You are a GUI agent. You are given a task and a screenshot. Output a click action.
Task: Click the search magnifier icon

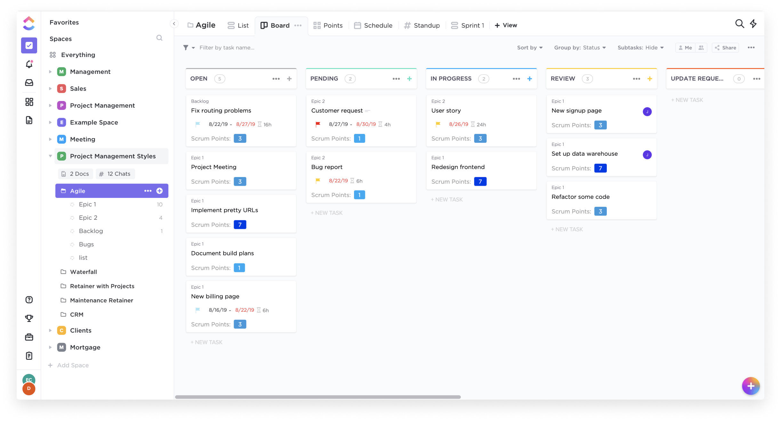[739, 24]
